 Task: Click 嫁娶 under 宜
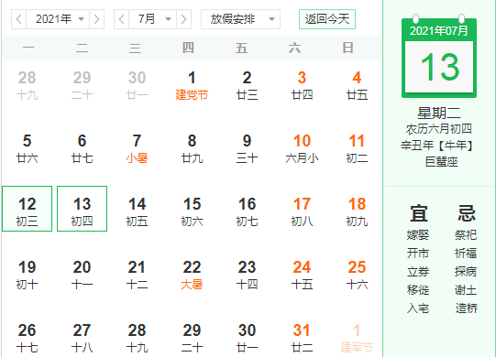(x=418, y=235)
